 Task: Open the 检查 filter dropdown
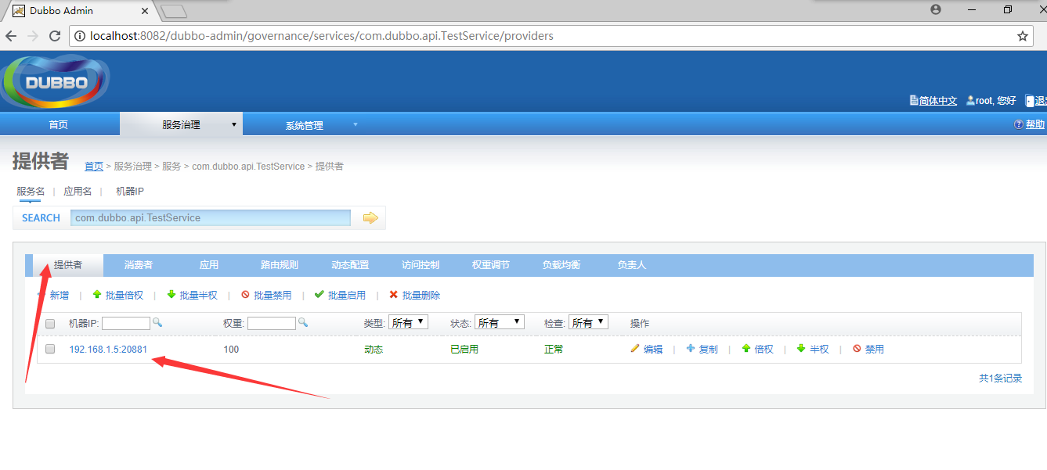[588, 322]
